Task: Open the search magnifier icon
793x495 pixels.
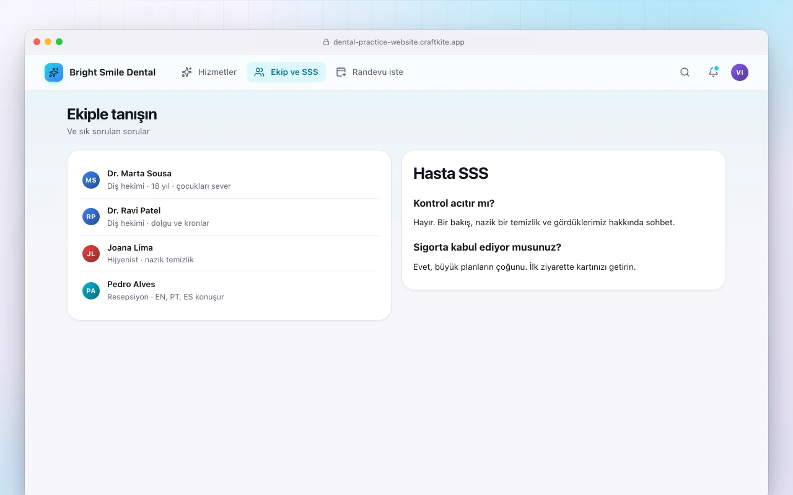Action: [685, 72]
